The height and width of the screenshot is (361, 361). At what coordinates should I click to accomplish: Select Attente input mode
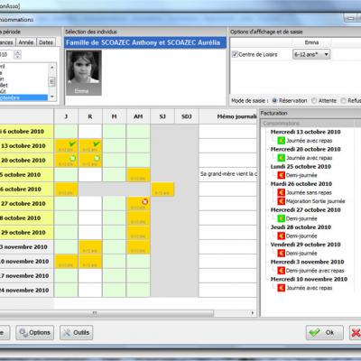click(x=314, y=101)
